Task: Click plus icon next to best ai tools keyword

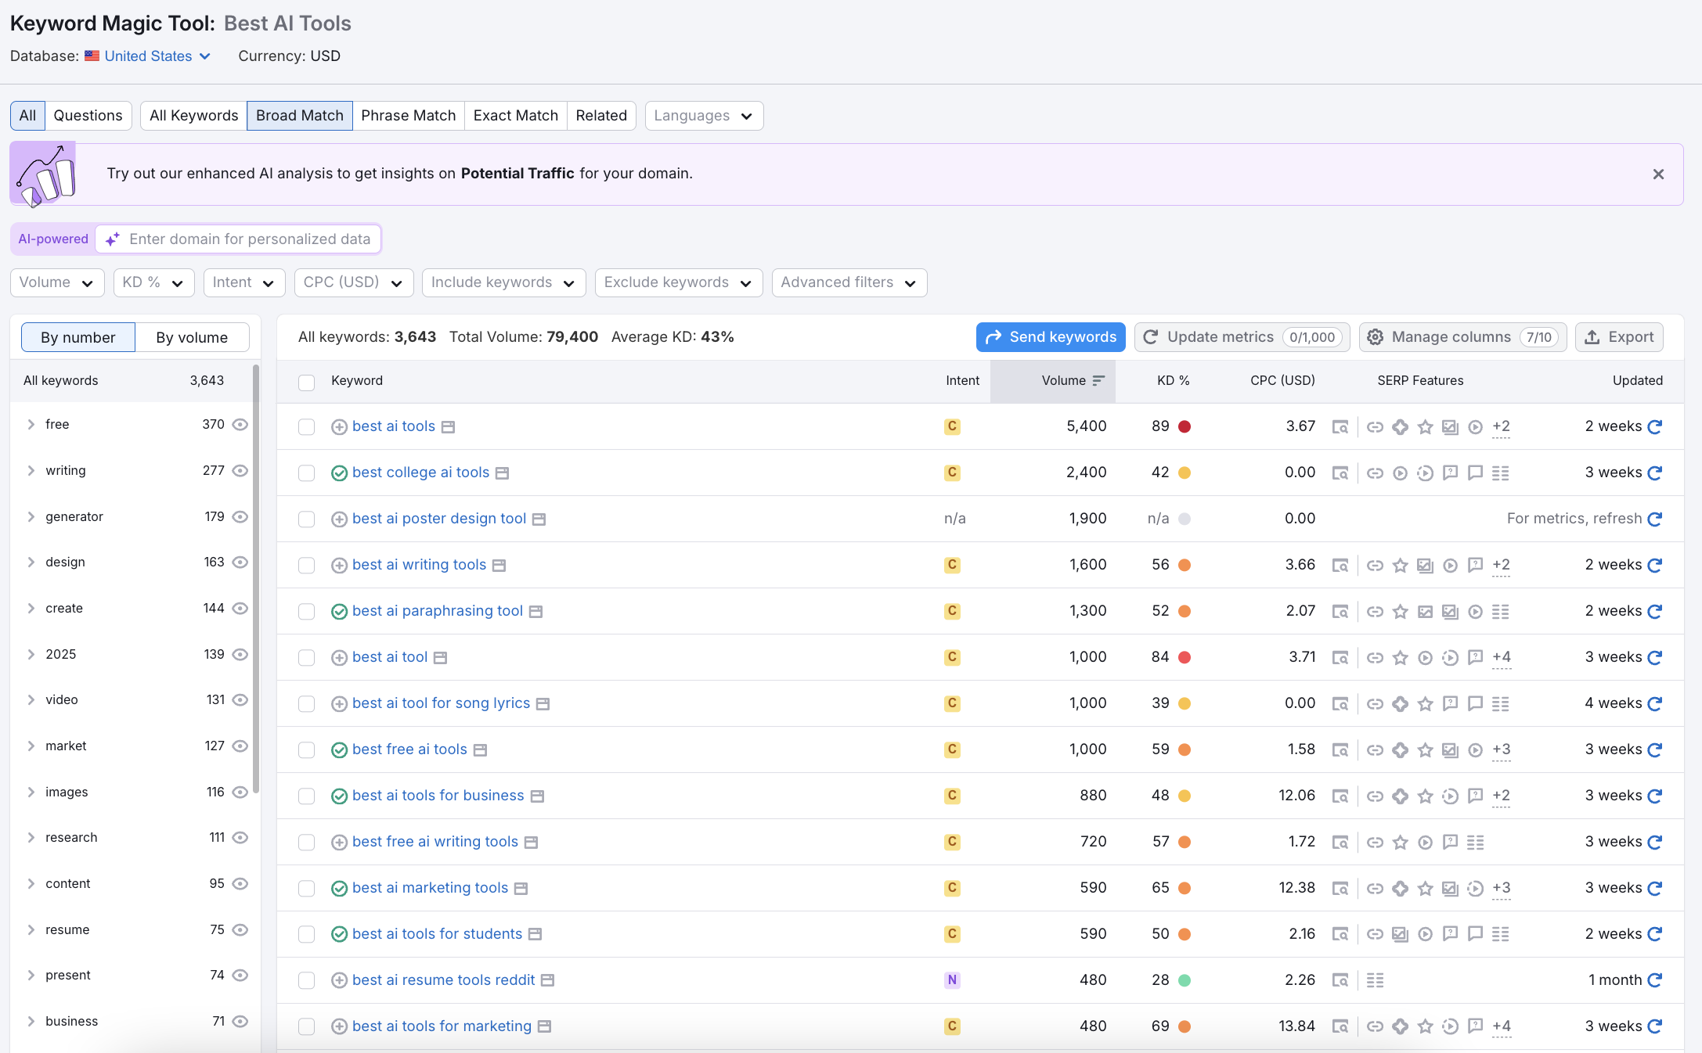Action: pyautogui.click(x=339, y=427)
